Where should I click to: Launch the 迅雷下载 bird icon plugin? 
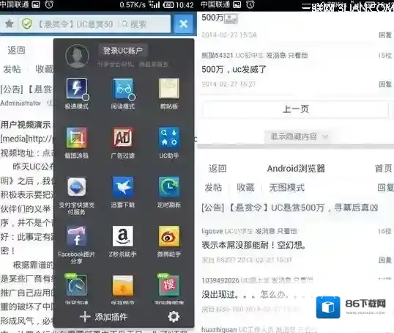pos(123,187)
